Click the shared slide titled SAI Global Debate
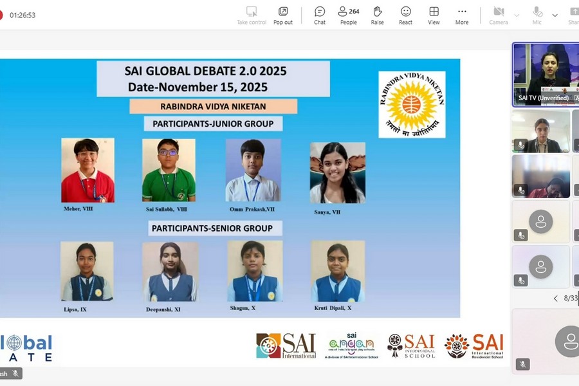The width and height of the screenshot is (579, 386). (230, 188)
